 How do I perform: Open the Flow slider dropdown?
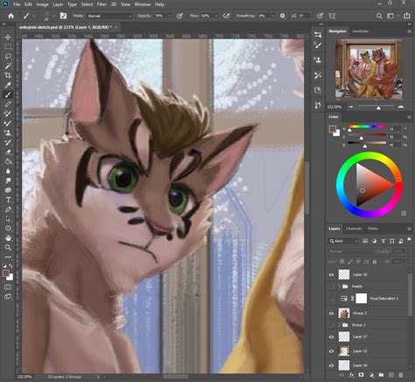click(216, 16)
